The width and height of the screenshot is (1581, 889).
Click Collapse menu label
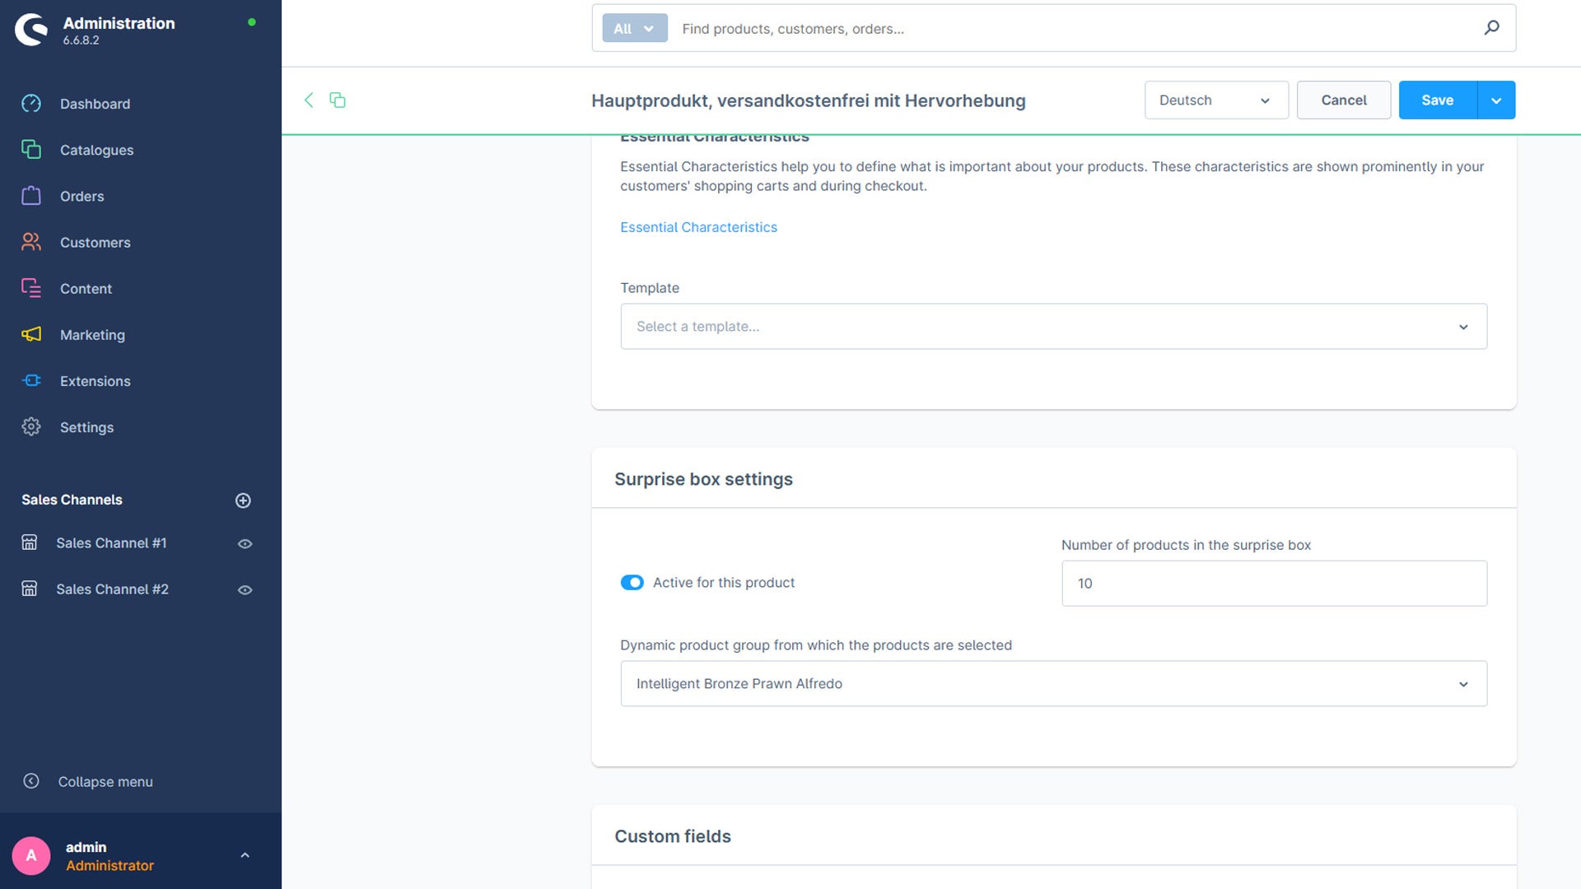click(105, 782)
